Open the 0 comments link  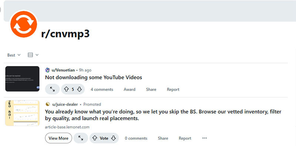136,138
